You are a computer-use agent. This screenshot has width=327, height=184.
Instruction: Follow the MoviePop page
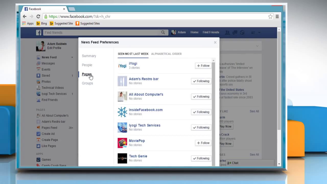203,143
